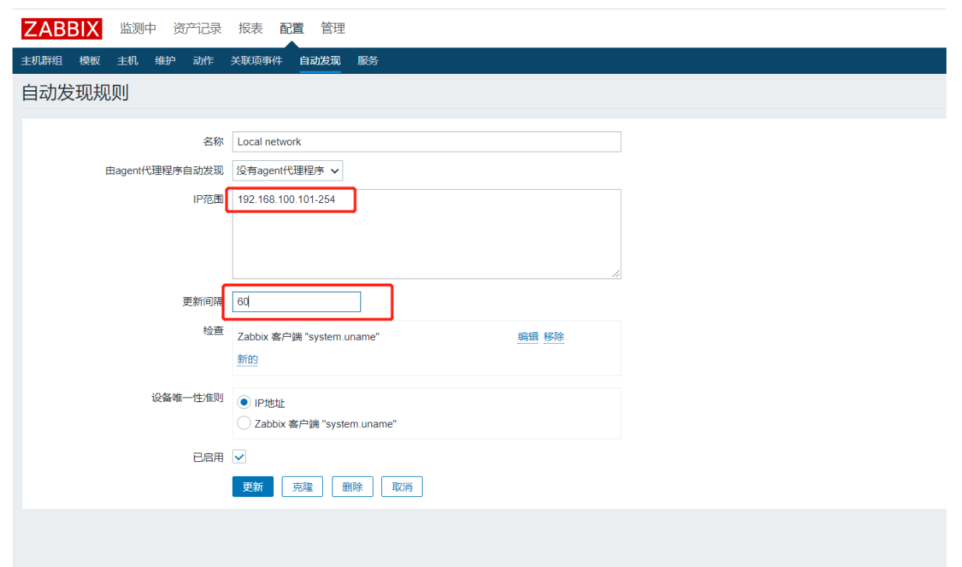The height and width of the screenshot is (567, 962).
Task: Go to 维护 submenu
Action: [165, 61]
